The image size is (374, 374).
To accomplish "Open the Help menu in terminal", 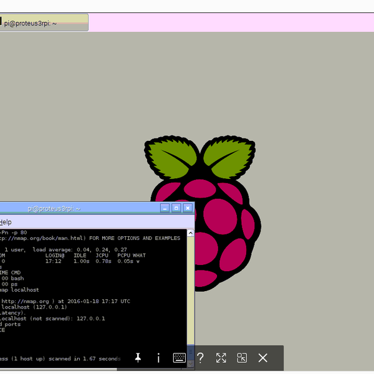I will coord(6,222).
